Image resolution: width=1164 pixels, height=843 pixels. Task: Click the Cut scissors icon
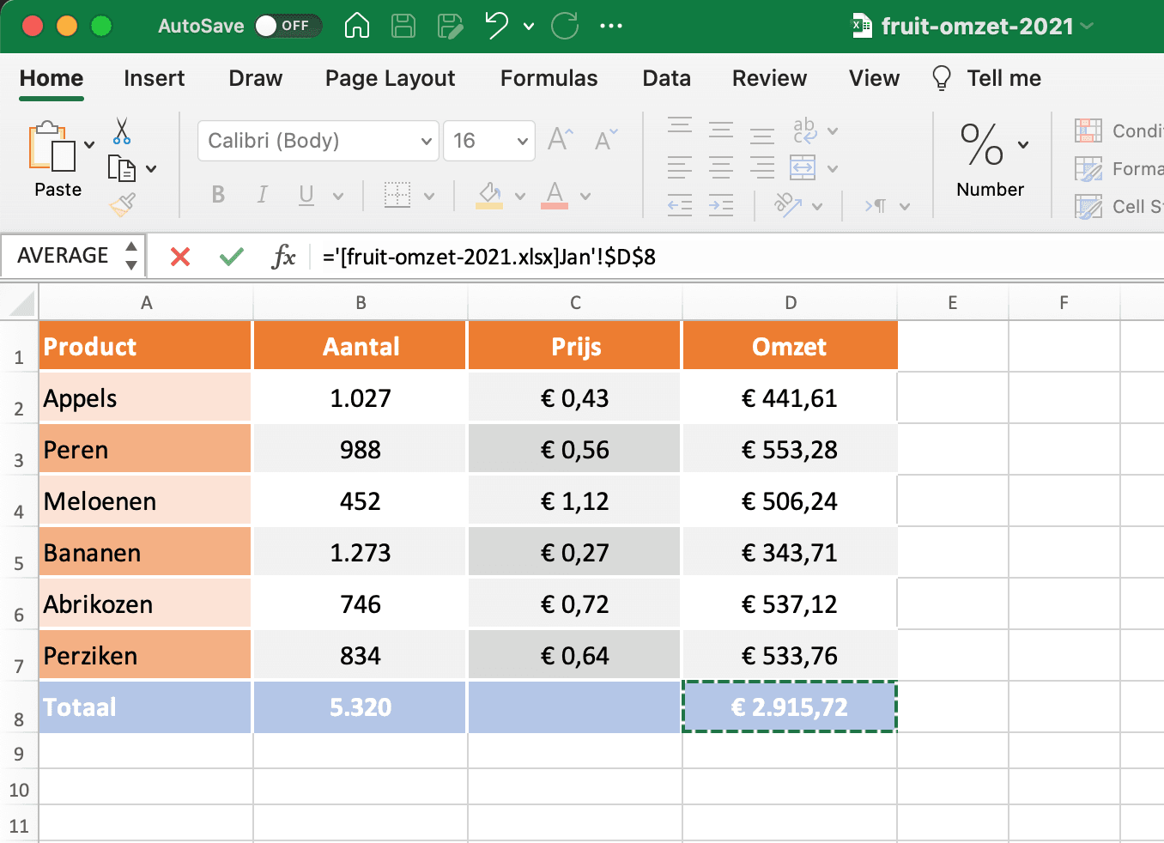click(x=123, y=130)
